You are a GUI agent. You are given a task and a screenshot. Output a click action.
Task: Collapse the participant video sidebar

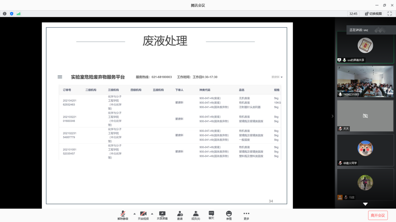pyautogui.click(x=332, y=116)
